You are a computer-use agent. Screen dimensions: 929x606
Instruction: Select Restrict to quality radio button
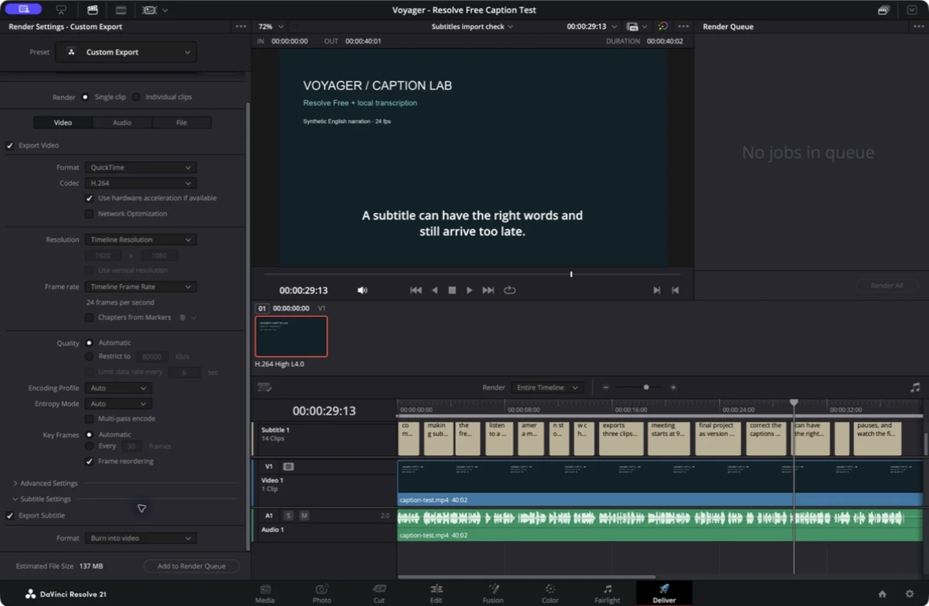(89, 356)
